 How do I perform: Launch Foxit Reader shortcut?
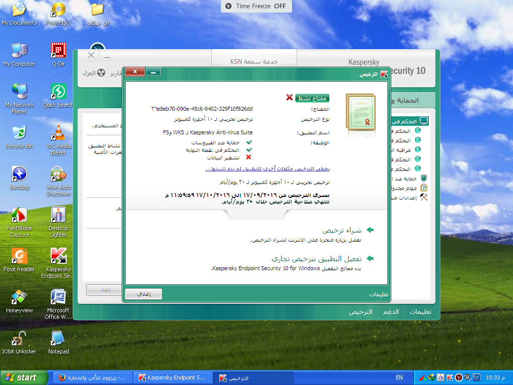pyautogui.click(x=19, y=260)
